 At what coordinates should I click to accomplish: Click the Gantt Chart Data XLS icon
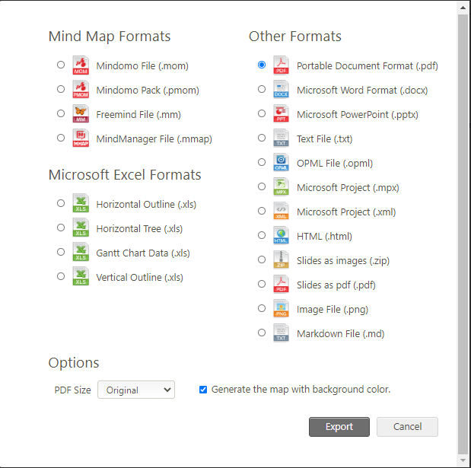click(81, 252)
